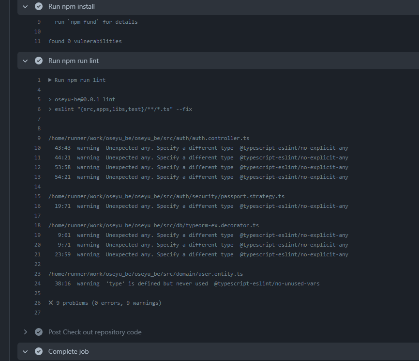Click line number 6 beside the eslint command
Viewport: 419px width, 361px height.
pos(39,109)
